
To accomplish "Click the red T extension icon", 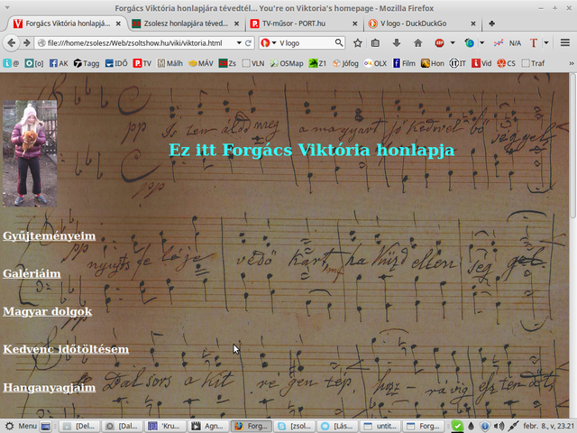I will point(533,43).
